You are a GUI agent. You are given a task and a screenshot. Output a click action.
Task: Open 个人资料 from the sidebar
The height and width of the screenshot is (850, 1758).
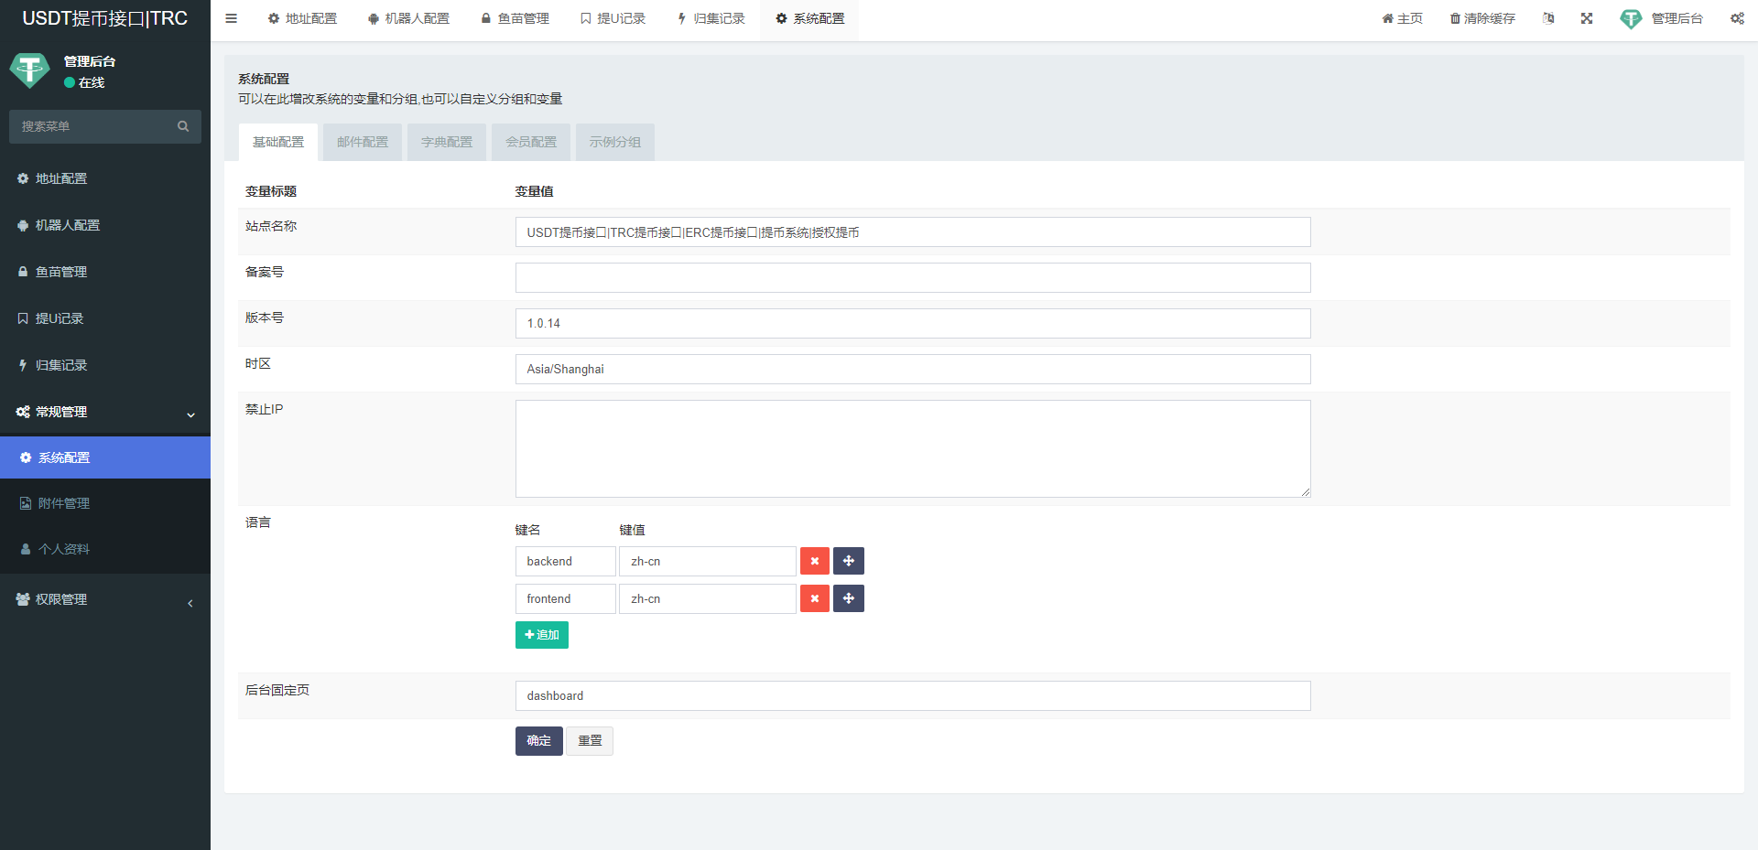63,549
